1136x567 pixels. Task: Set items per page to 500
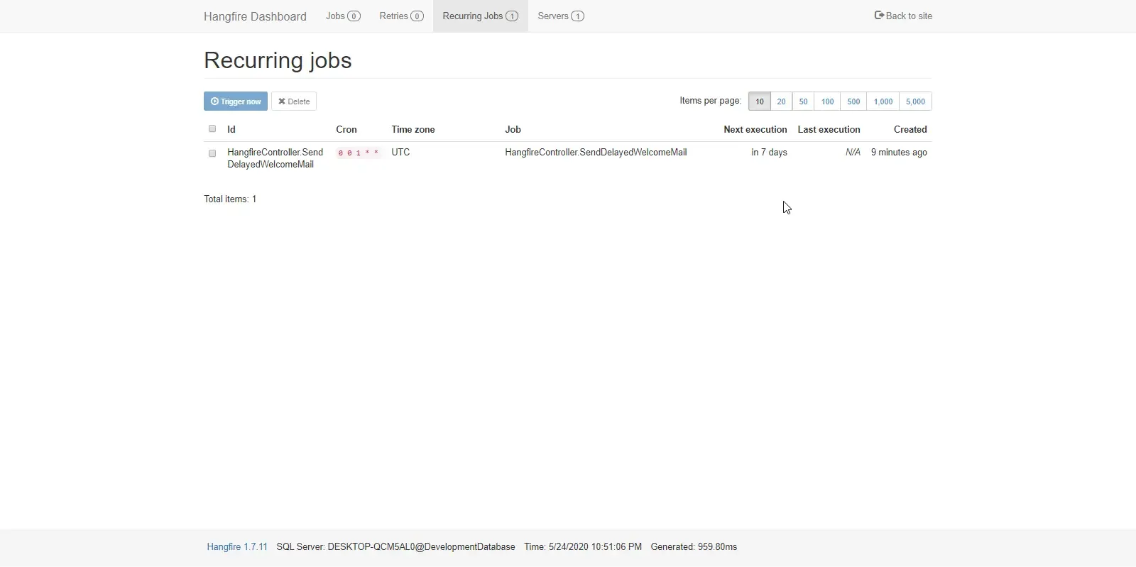click(853, 101)
